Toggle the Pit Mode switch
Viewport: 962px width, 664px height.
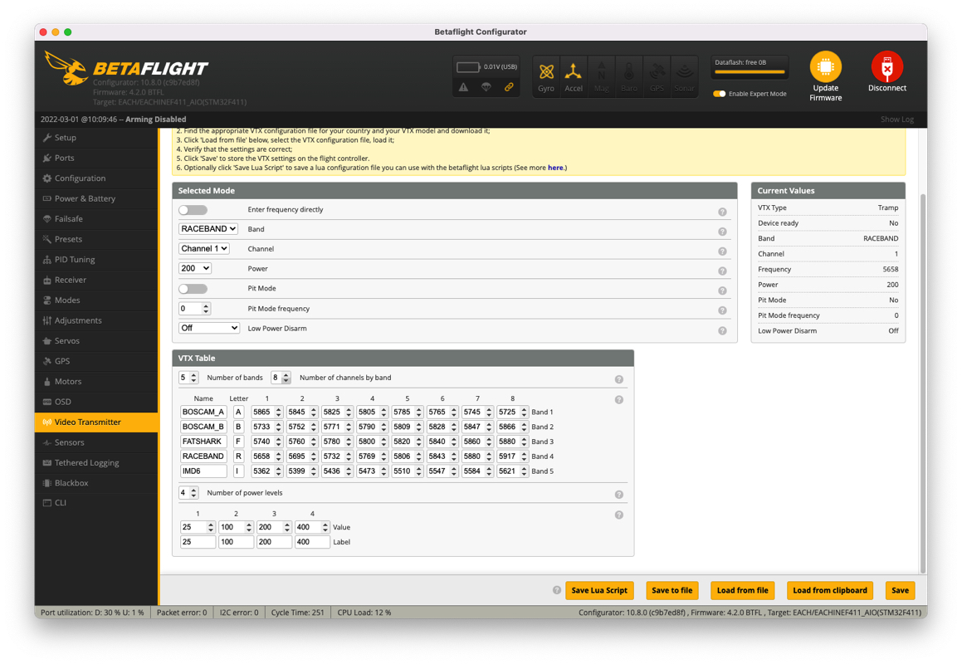(193, 289)
